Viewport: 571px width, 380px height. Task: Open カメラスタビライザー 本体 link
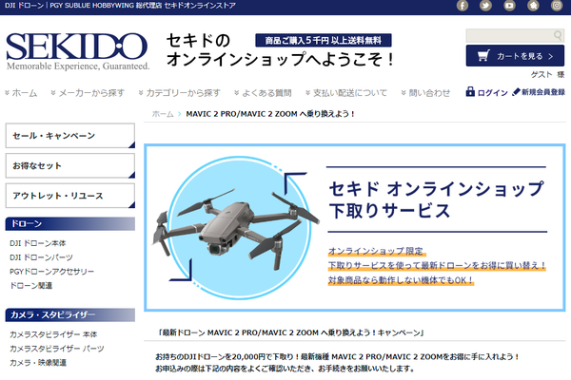tap(53, 334)
